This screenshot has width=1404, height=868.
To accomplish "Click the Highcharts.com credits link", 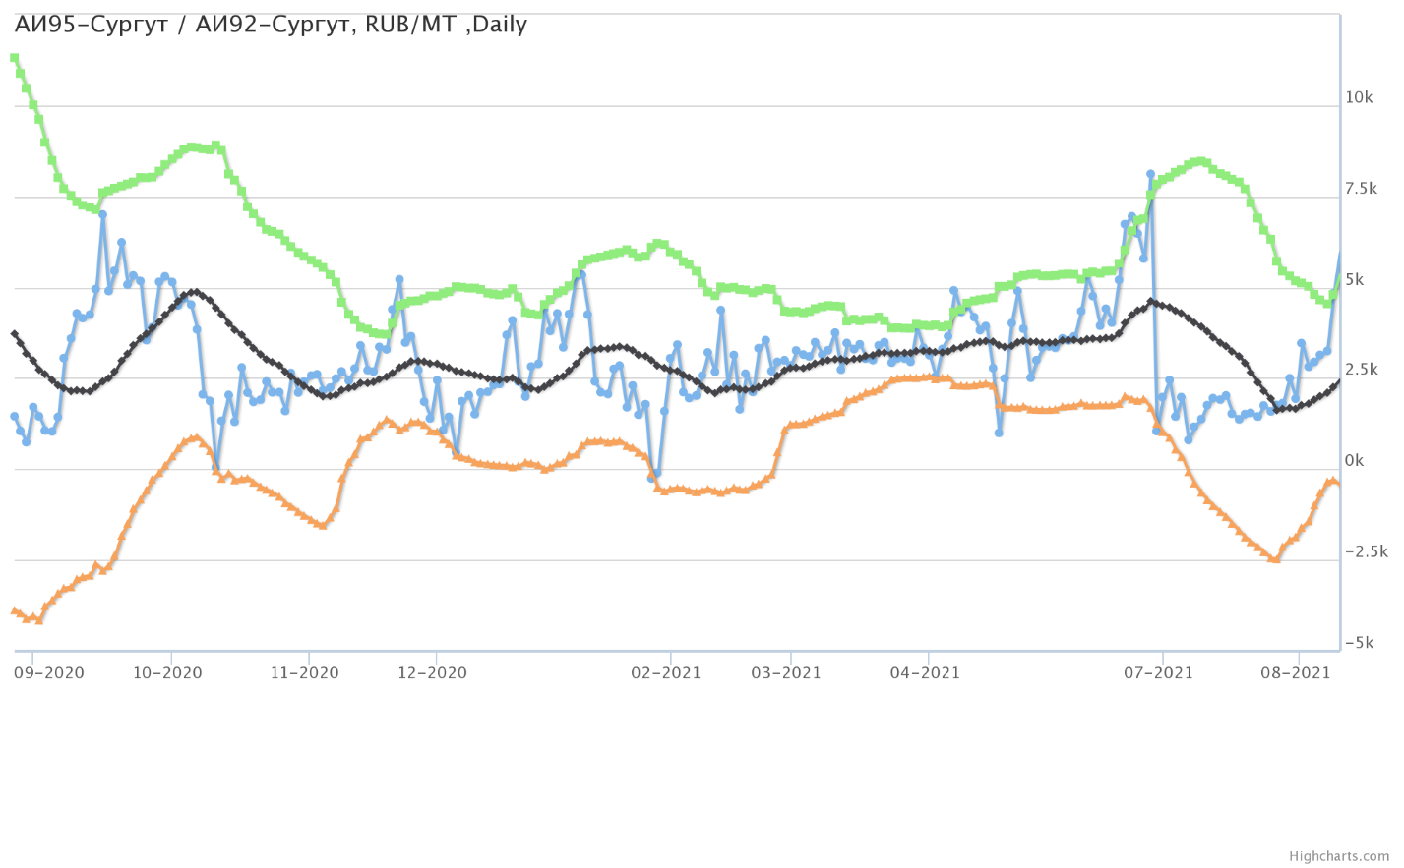I will coord(1353,857).
